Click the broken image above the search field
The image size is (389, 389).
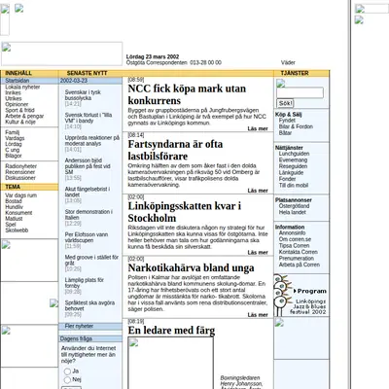point(281,84)
